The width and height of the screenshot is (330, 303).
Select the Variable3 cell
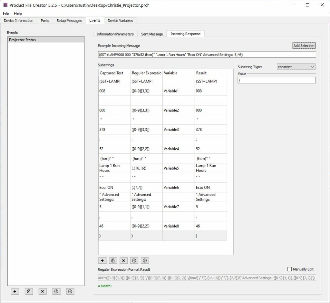[x=179, y=130]
